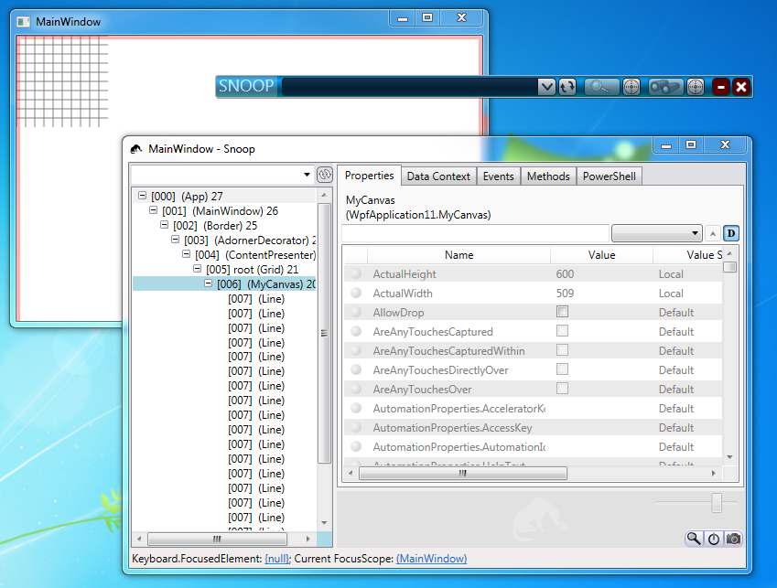Select the [005] root (Grid) tree item

[253, 269]
